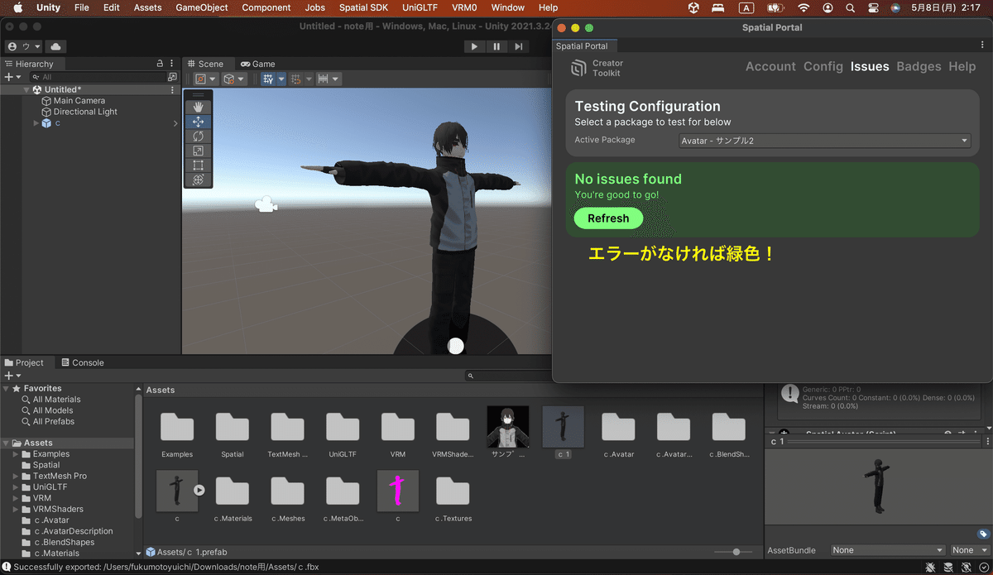Select the Scale tool in Scene overlay
The image size is (993, 575).
coord(198,151)
